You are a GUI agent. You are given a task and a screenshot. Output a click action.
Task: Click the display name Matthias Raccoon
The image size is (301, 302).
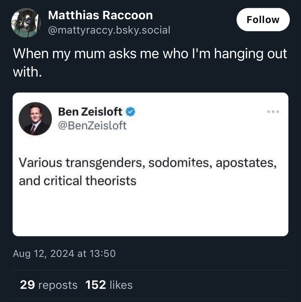[100, 15]
